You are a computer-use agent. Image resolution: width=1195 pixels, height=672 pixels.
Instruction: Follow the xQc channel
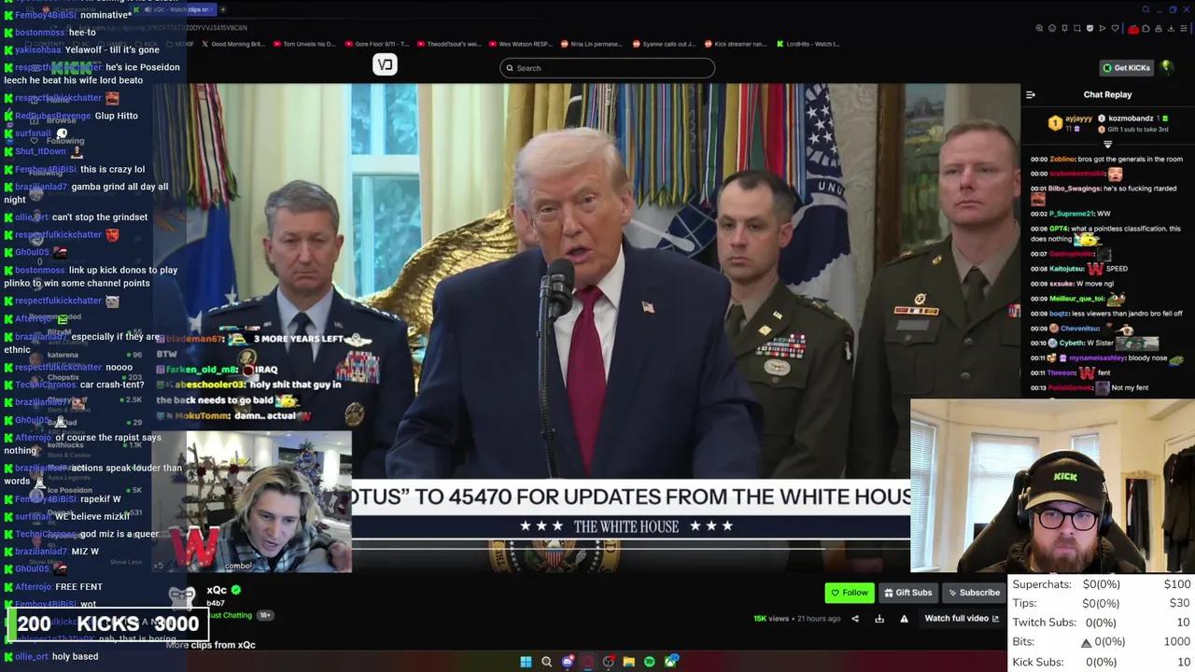(850, 593)
